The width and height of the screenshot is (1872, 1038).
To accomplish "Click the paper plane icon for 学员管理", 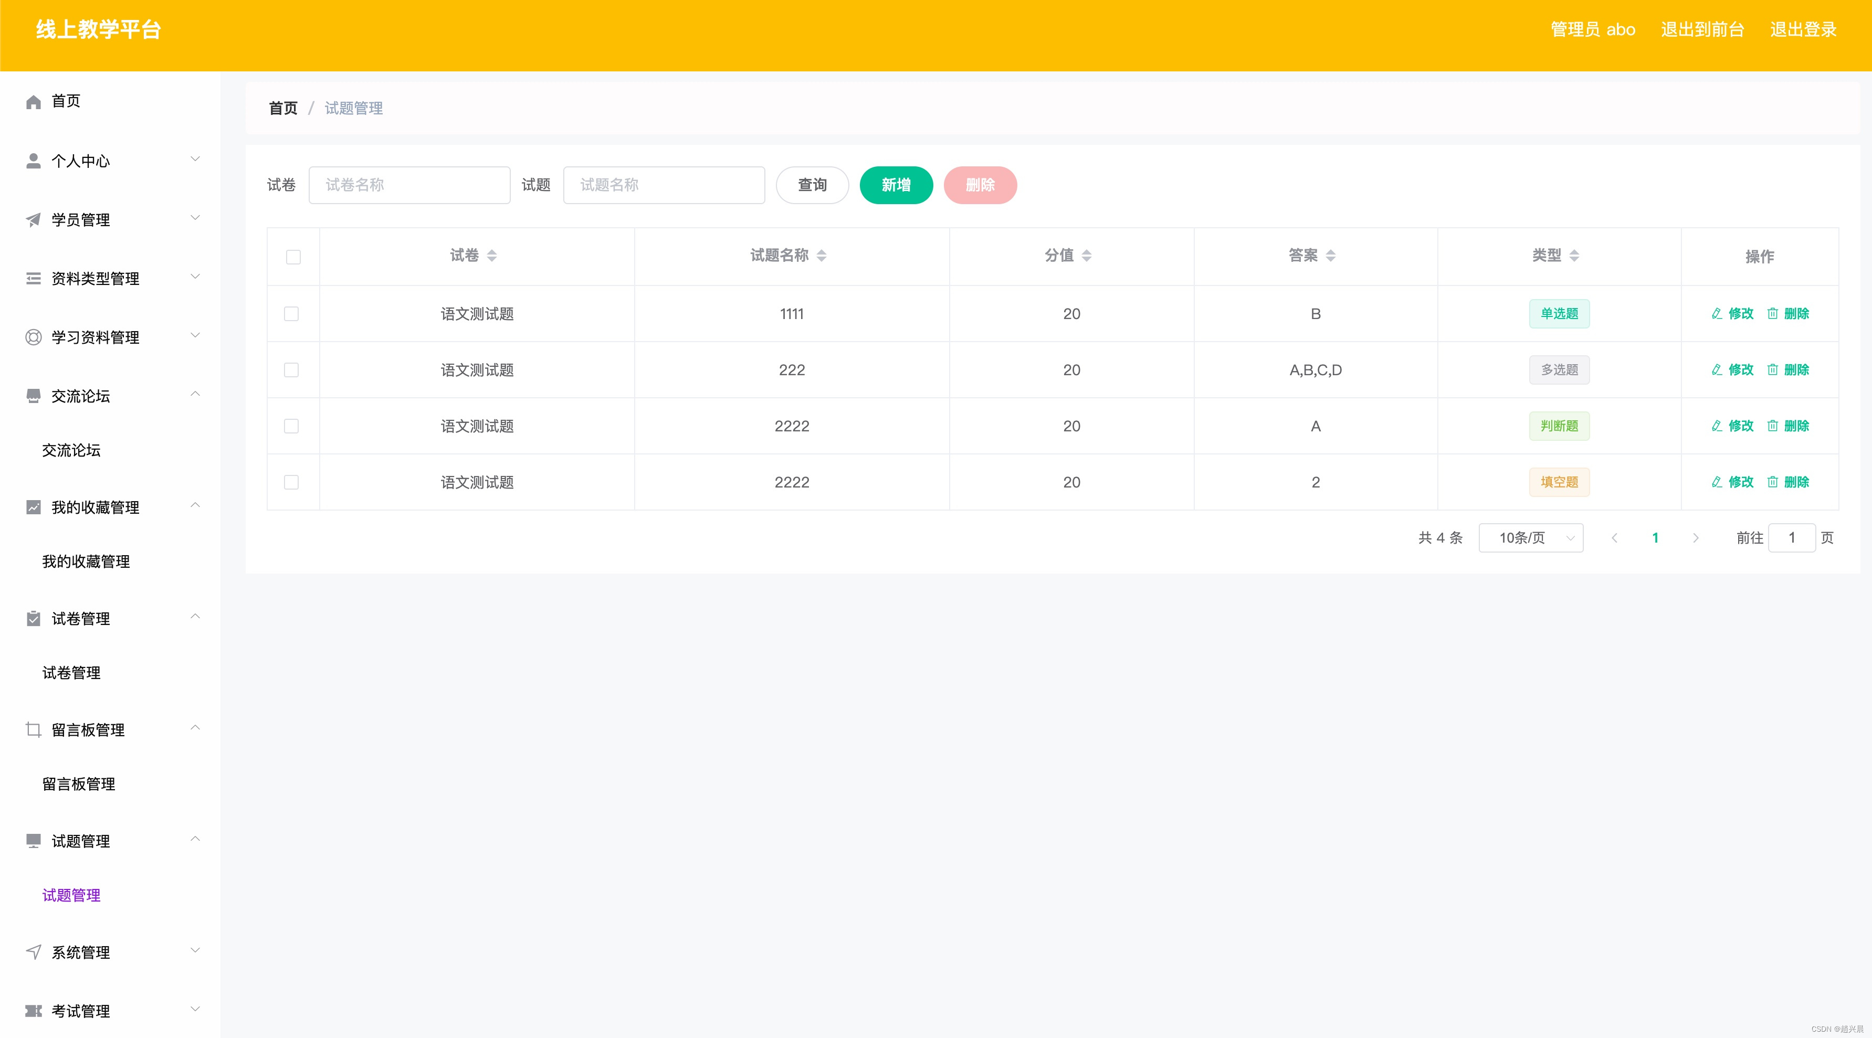I will (34, 220).
